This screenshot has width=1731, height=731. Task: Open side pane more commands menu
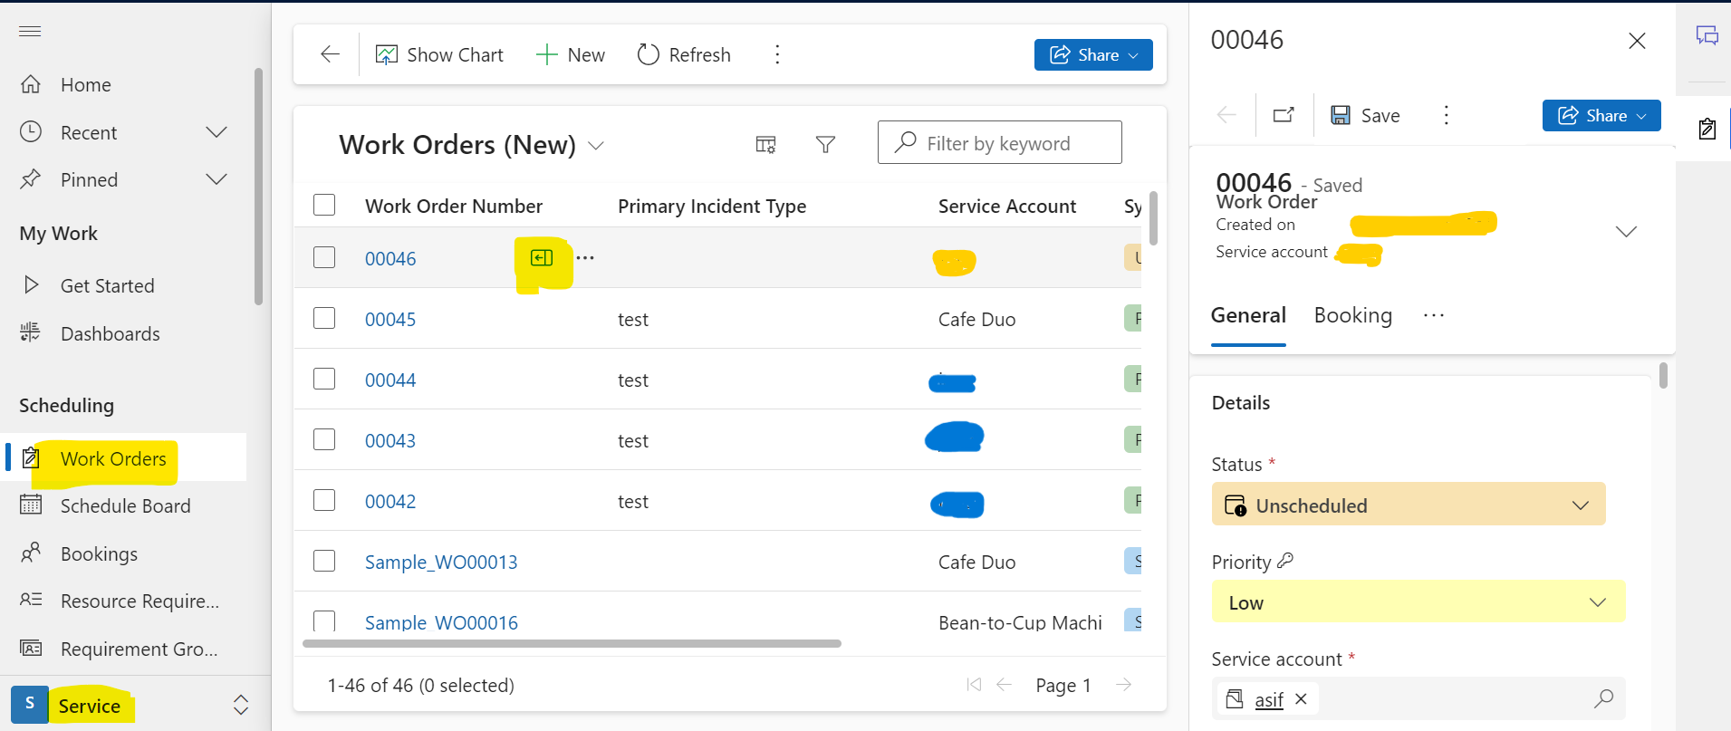1447,115
